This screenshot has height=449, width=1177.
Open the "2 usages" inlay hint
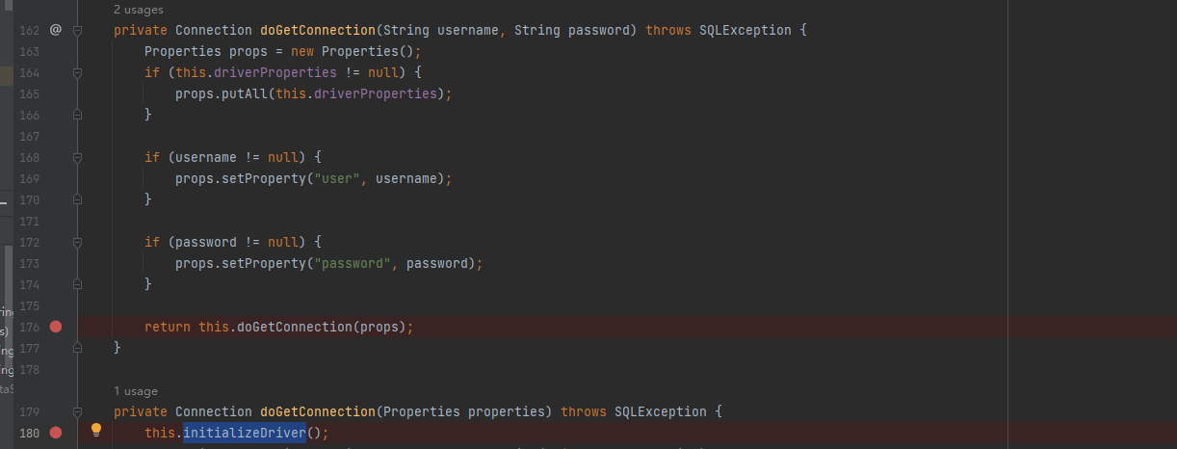pyautogui.click(x=139, y=10)
